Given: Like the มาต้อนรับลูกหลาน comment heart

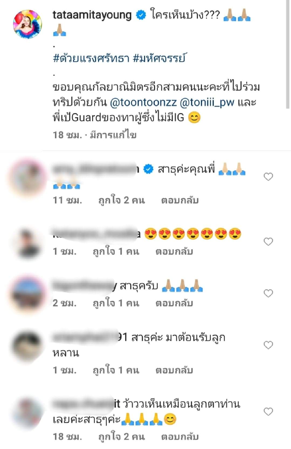Looking at the screenshot, I should point(268,345).
